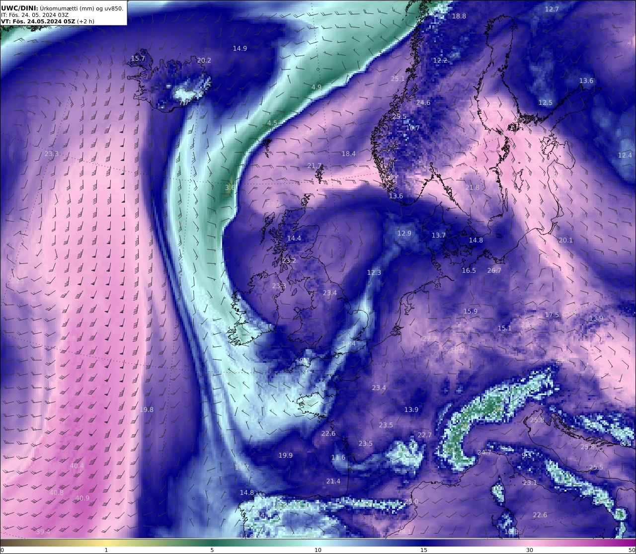Image resolution: width=636 pixels, height=554 pixels.
Task: Click the 39.4 value at bottom left
Action: point(43,532)
